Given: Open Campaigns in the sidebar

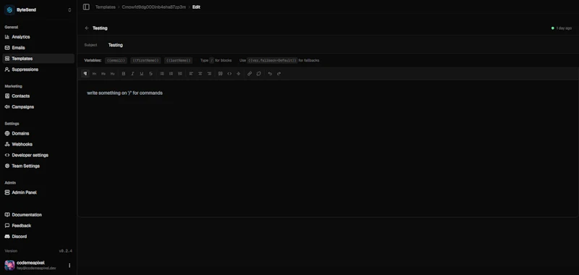Looking at the screenshot, I should pos(38,106).
